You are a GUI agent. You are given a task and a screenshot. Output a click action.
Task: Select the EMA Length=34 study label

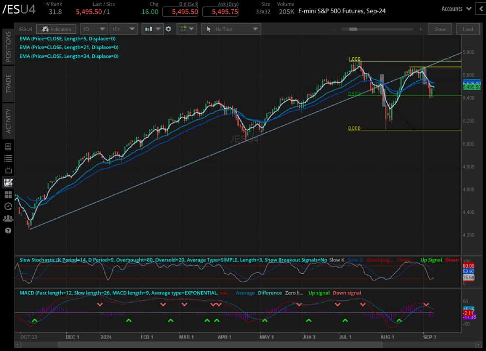coord(69,56)
